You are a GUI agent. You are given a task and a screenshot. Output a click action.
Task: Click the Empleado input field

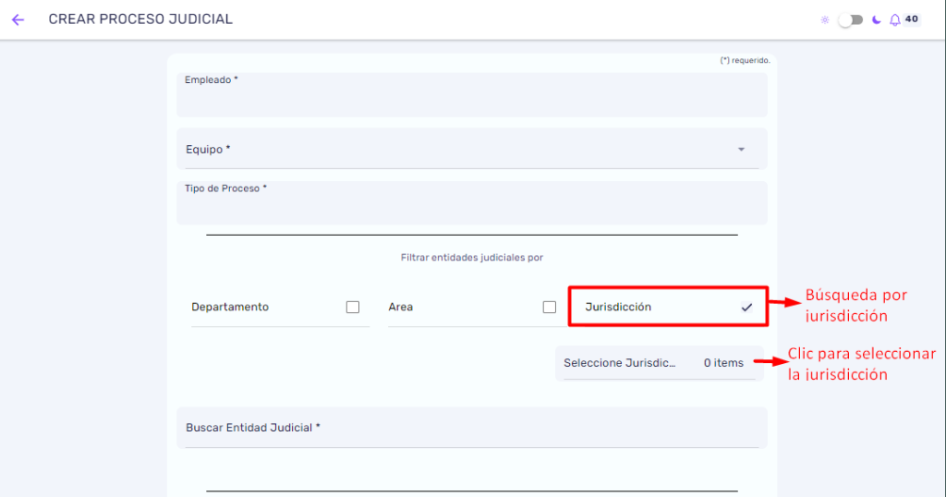coord(472,95)
